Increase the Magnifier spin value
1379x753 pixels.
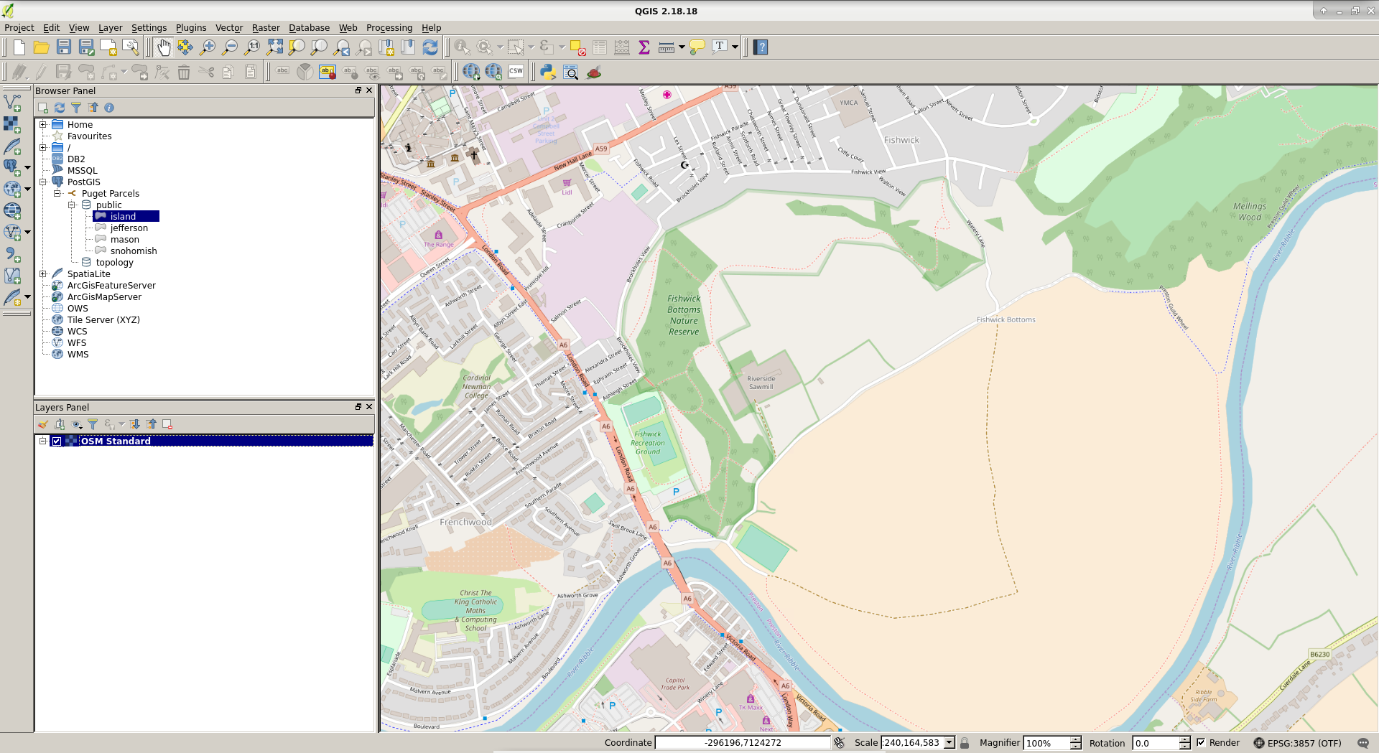point(1075,739)
